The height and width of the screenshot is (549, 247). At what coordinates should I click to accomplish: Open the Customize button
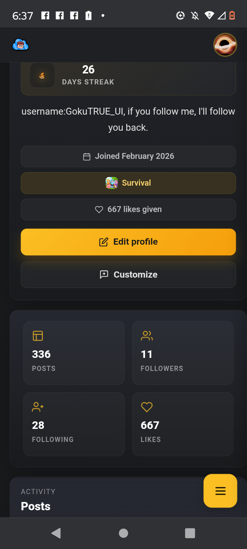tap(128, 274)
